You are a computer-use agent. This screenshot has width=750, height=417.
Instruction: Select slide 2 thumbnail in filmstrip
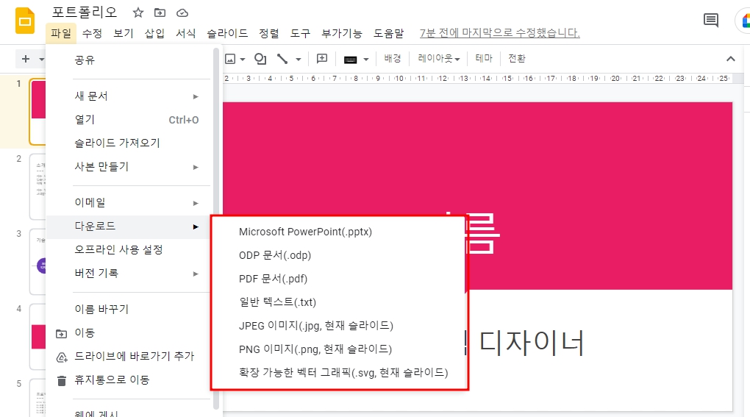point(37,186)
